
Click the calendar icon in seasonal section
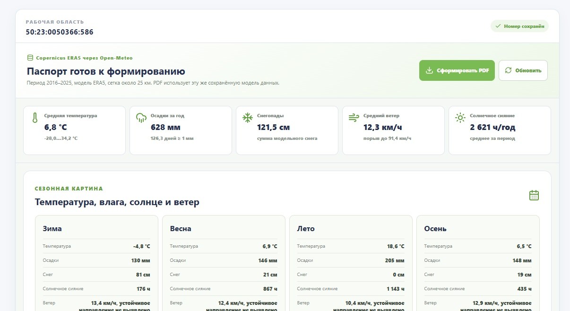pos(534,195)
